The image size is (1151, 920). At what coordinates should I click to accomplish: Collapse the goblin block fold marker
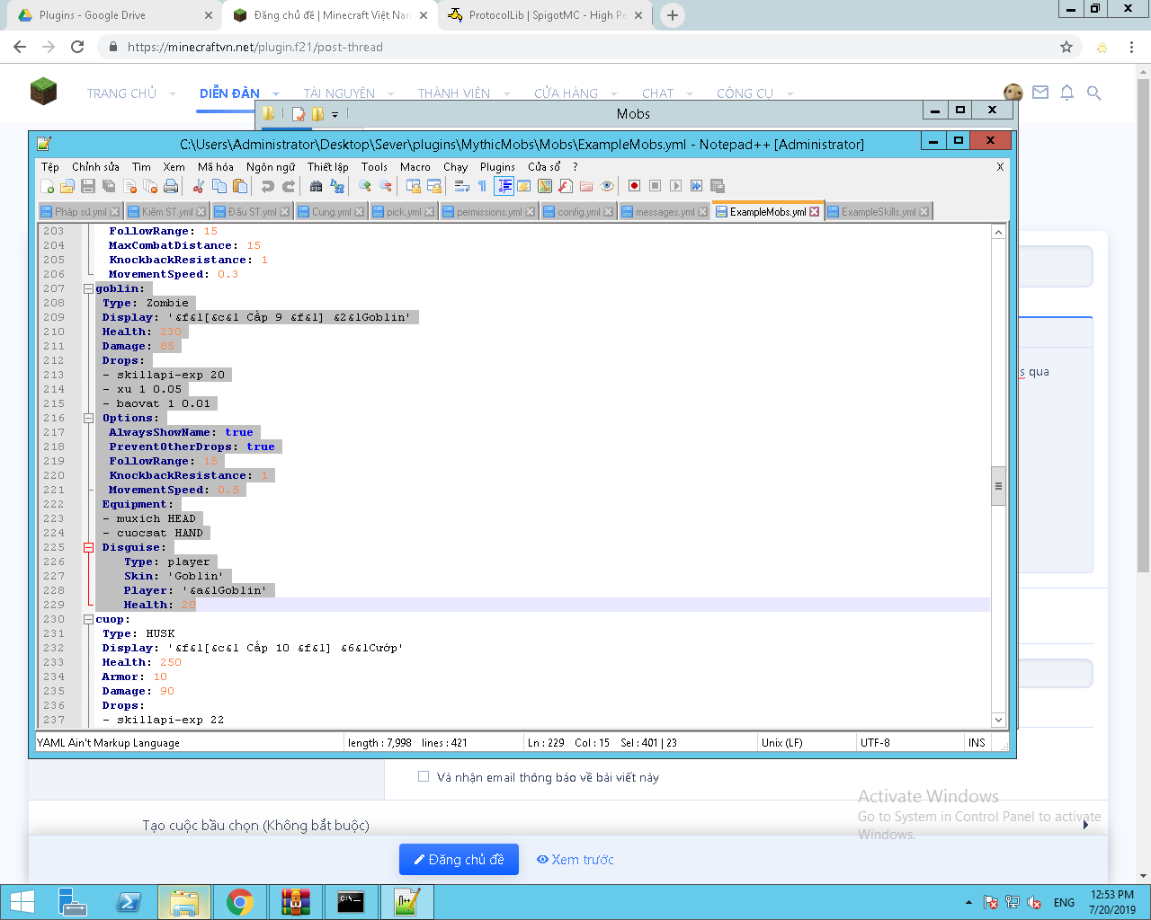coord(88,288)
